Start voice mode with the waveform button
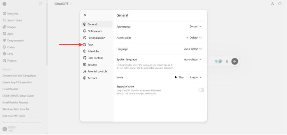 click(x=235, y=61)
